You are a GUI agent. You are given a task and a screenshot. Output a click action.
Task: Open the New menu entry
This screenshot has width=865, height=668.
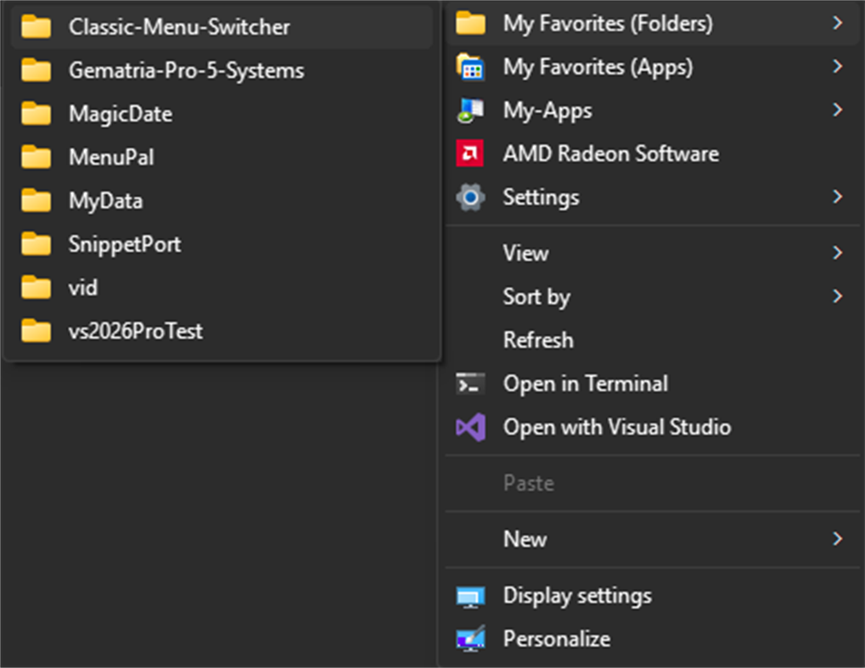tap(652, 539)
